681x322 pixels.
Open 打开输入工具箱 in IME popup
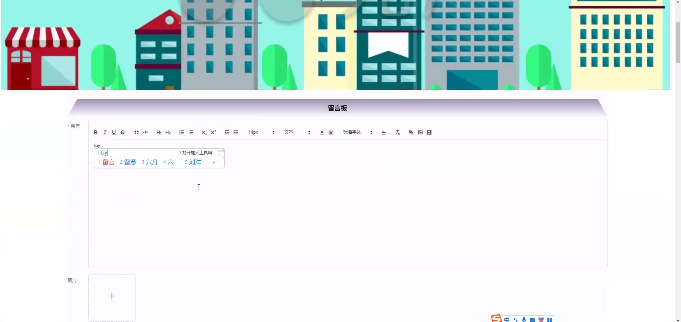195,152
